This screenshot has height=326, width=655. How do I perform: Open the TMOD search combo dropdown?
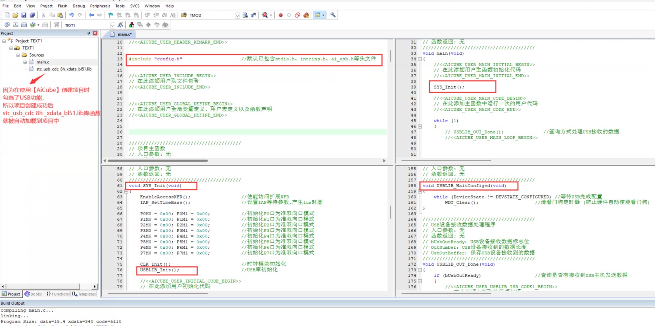[237, 15]
